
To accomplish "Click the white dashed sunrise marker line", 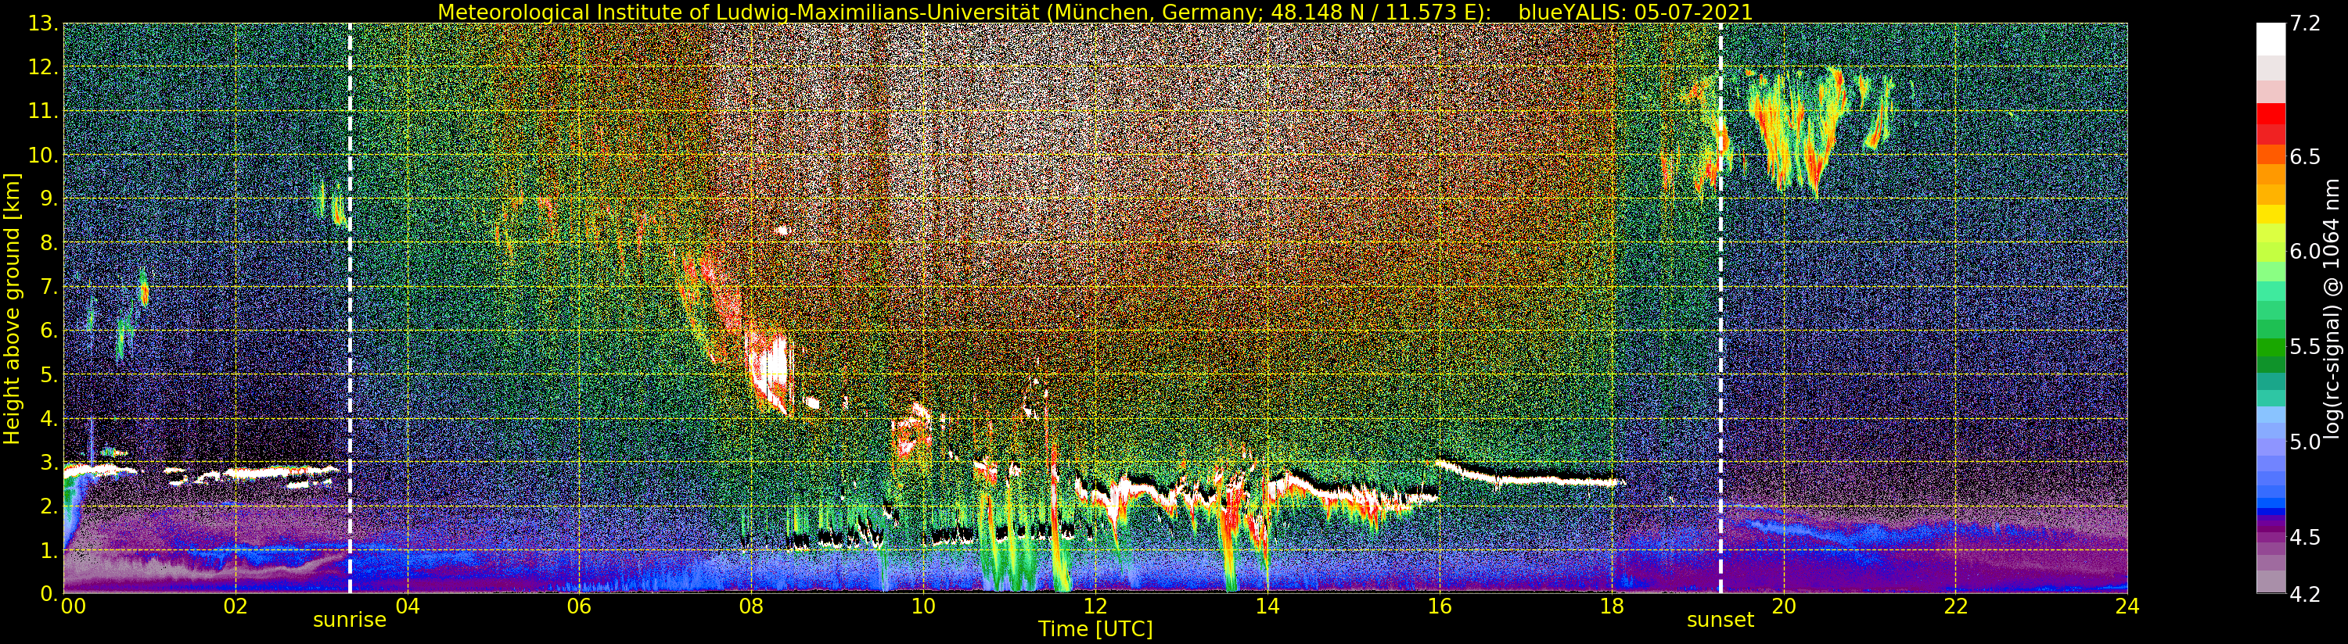I will [350, 309].
